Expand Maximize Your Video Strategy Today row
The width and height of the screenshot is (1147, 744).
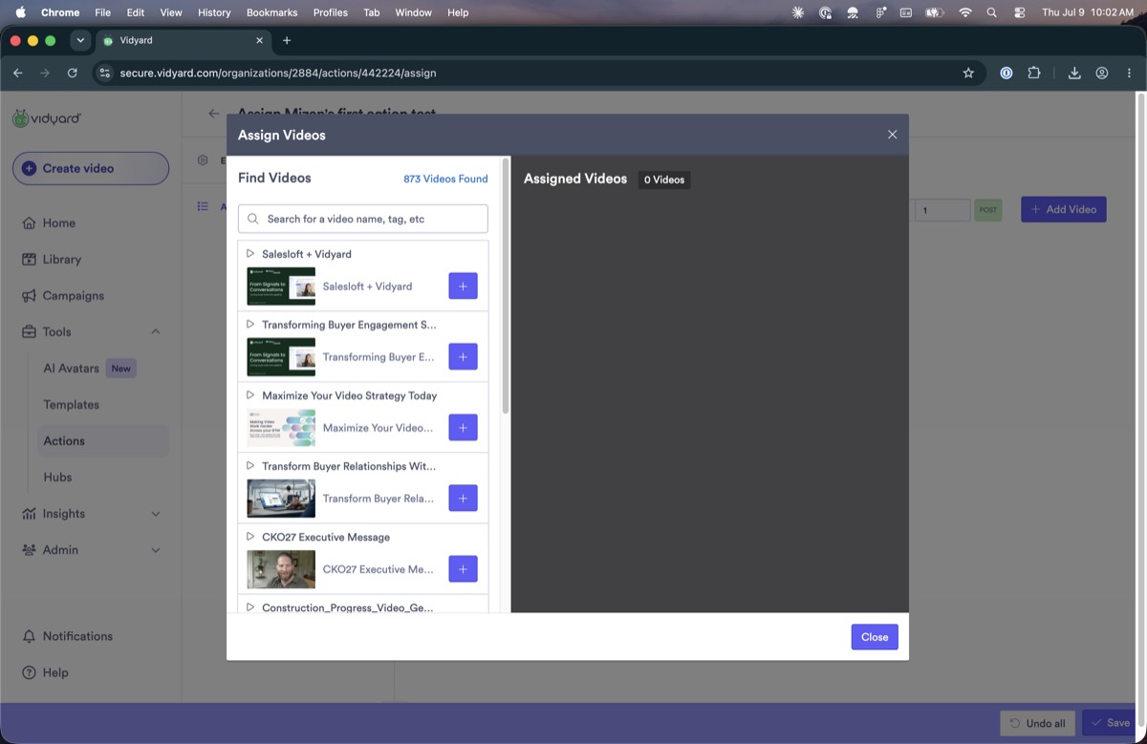(250, 395)
